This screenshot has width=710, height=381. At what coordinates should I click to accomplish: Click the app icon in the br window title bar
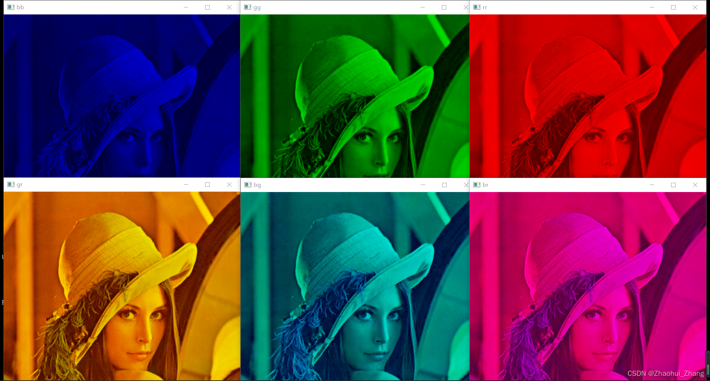pyautogui.click(x=477, y=185)
